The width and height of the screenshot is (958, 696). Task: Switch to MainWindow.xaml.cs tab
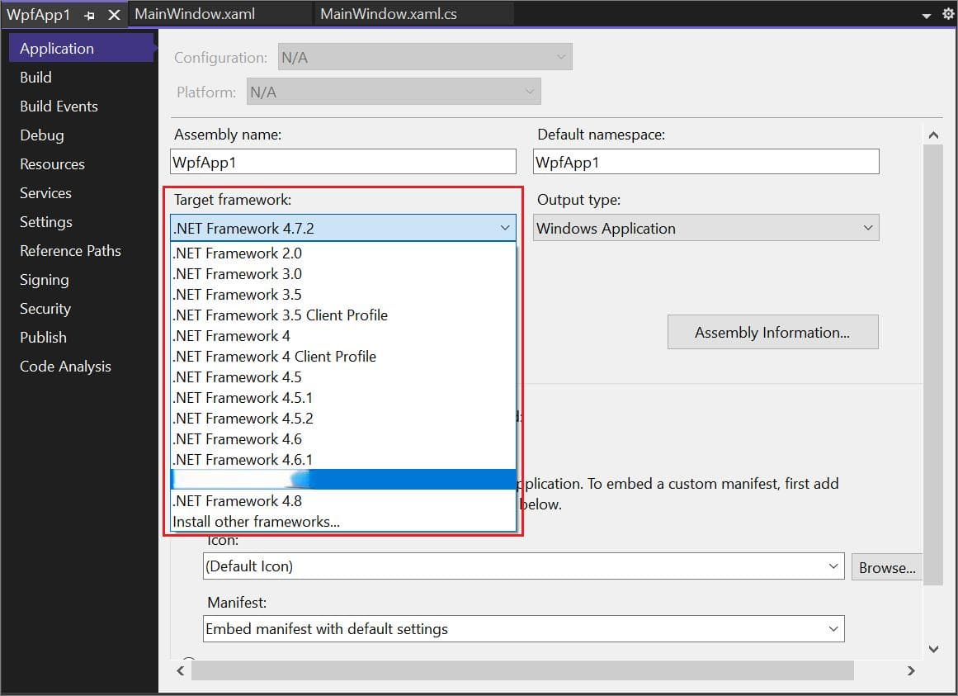(x=389, y=14)
